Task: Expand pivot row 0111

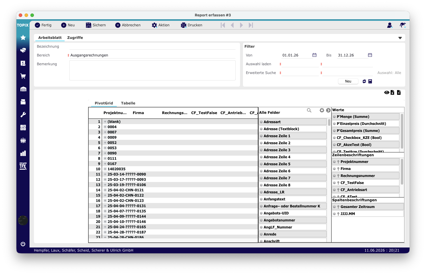Action: [x=105, y=159]
